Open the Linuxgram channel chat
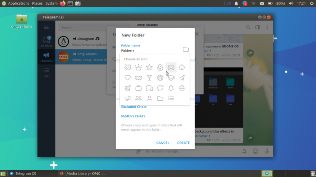This screenshot has width=316, height=177. [x=81, y=42]
